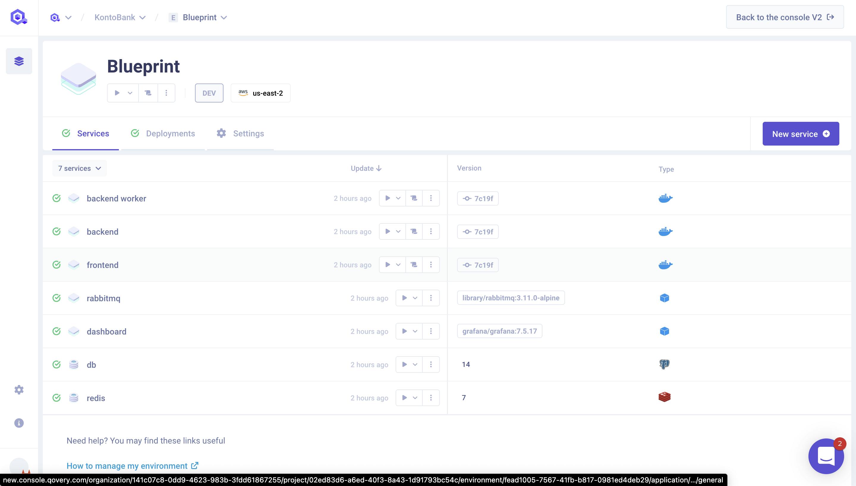Click the PostgreSQL database icon for db
856x486 pixels.
pos(664,364)
